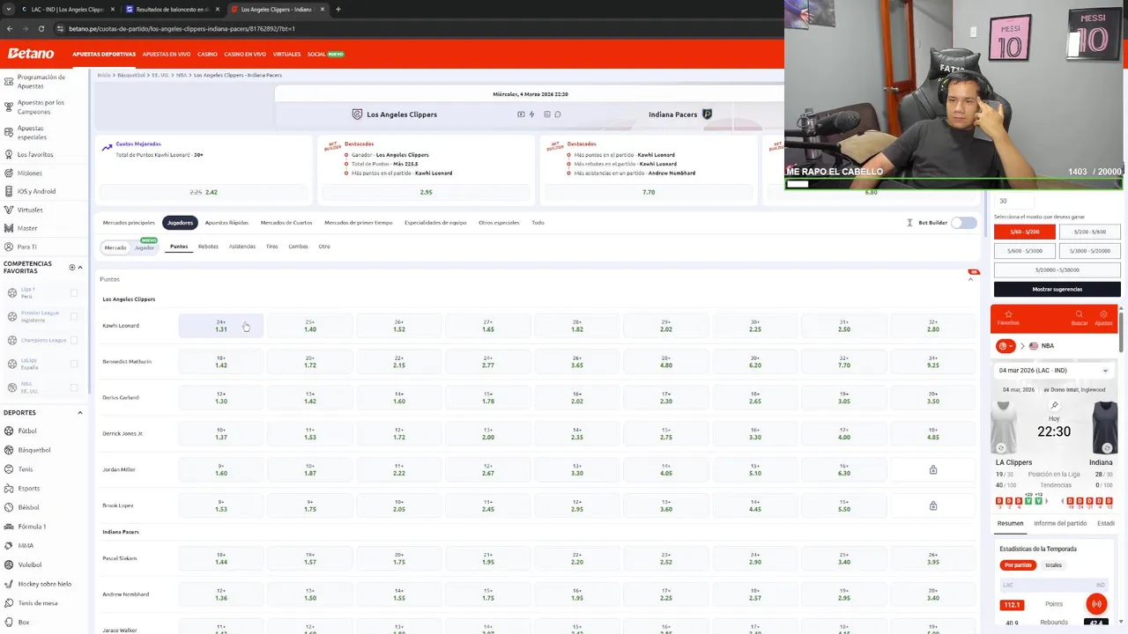Image resolution: width=1128 pixels, height=634 pixels.
Task: Open CASINO in the top menu
Action: 207,55
